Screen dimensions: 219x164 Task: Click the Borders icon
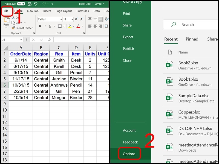(x=60, y=26)
